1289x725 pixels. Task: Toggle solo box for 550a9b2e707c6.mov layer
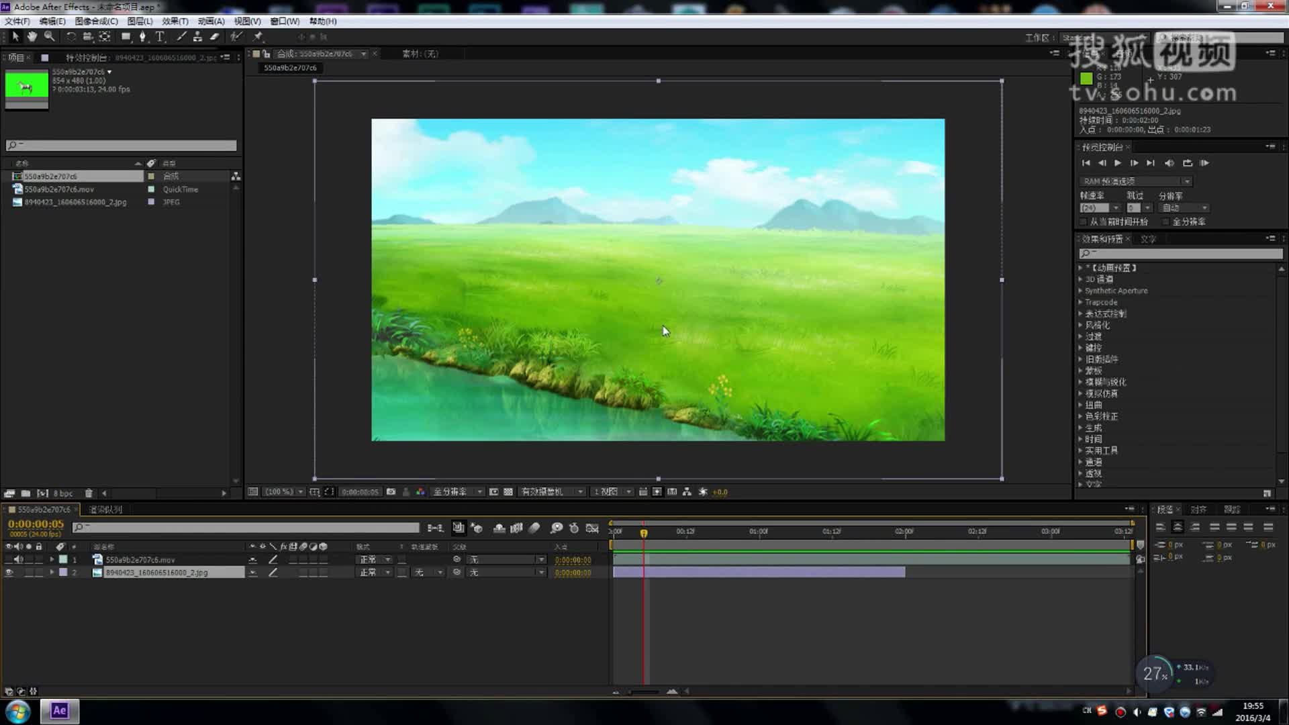point(29,559)
